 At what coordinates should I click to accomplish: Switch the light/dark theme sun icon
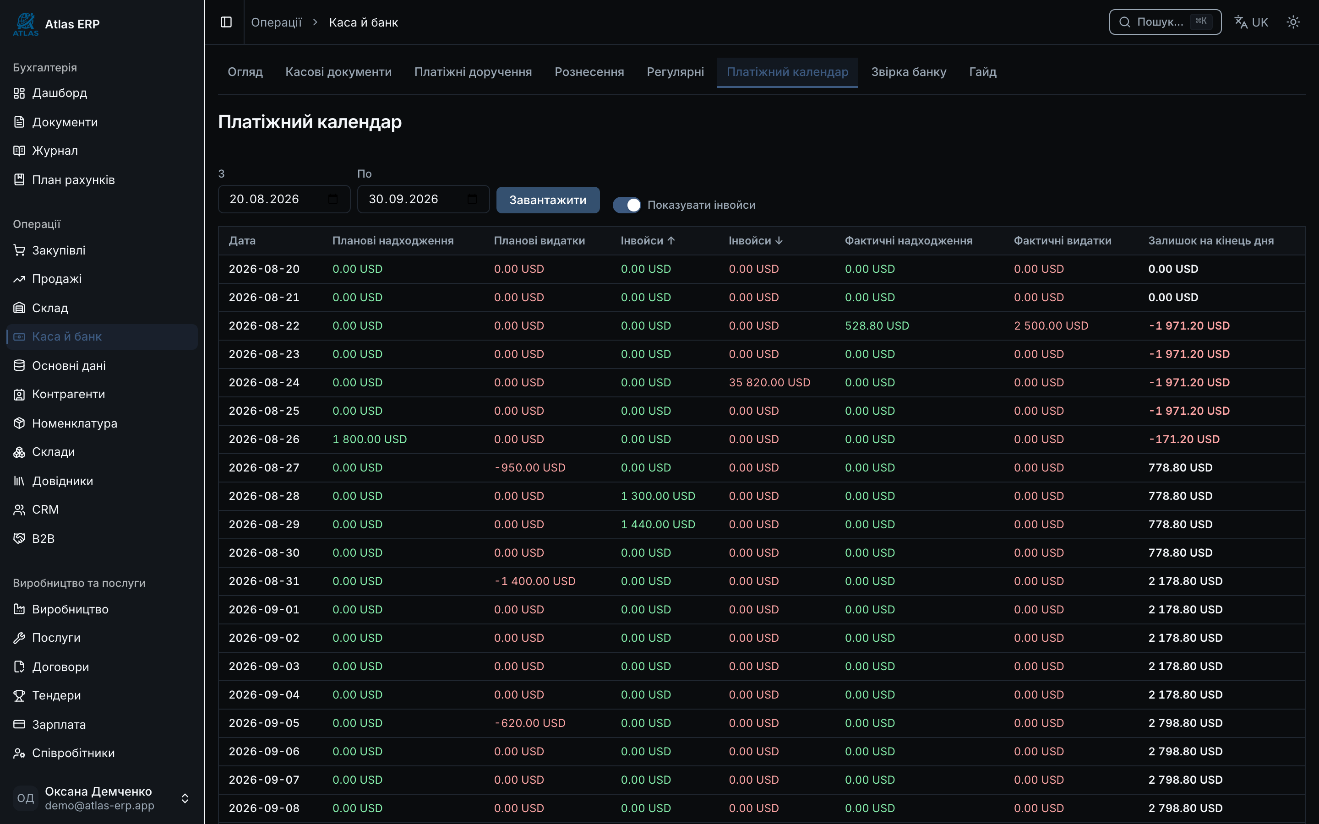[x=1293, y=22]
